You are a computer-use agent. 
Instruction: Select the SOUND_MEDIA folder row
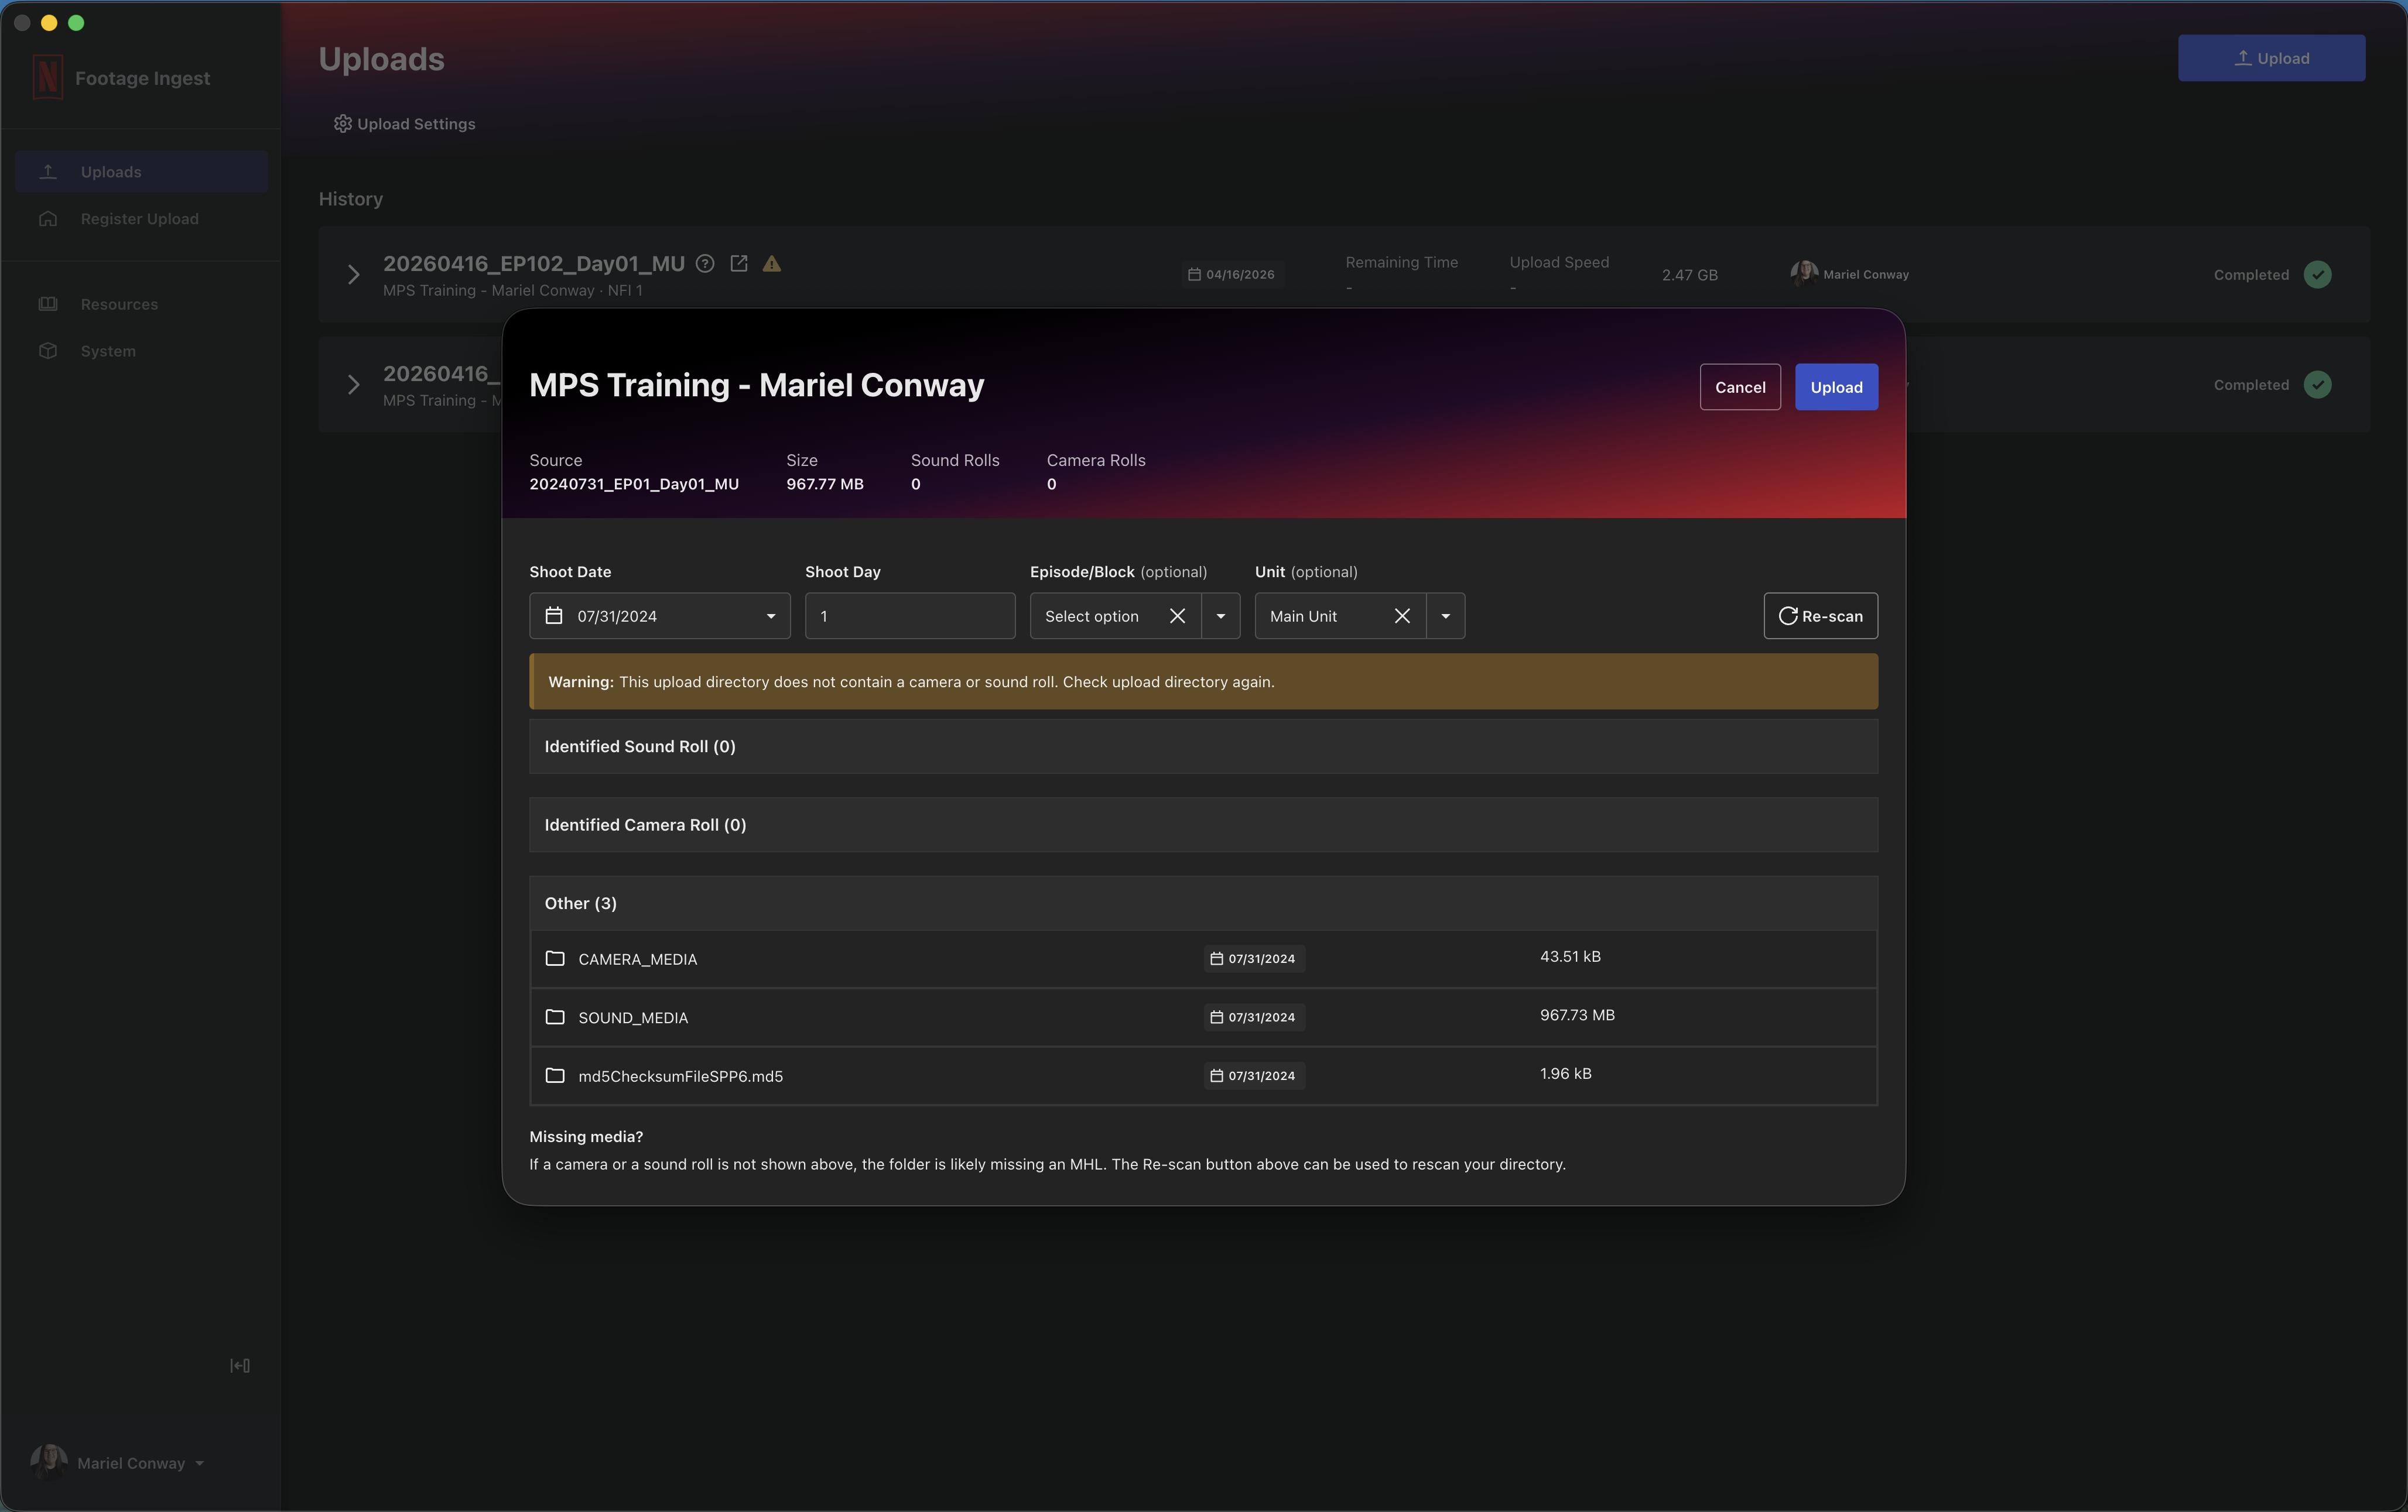click(1203, 1017)
